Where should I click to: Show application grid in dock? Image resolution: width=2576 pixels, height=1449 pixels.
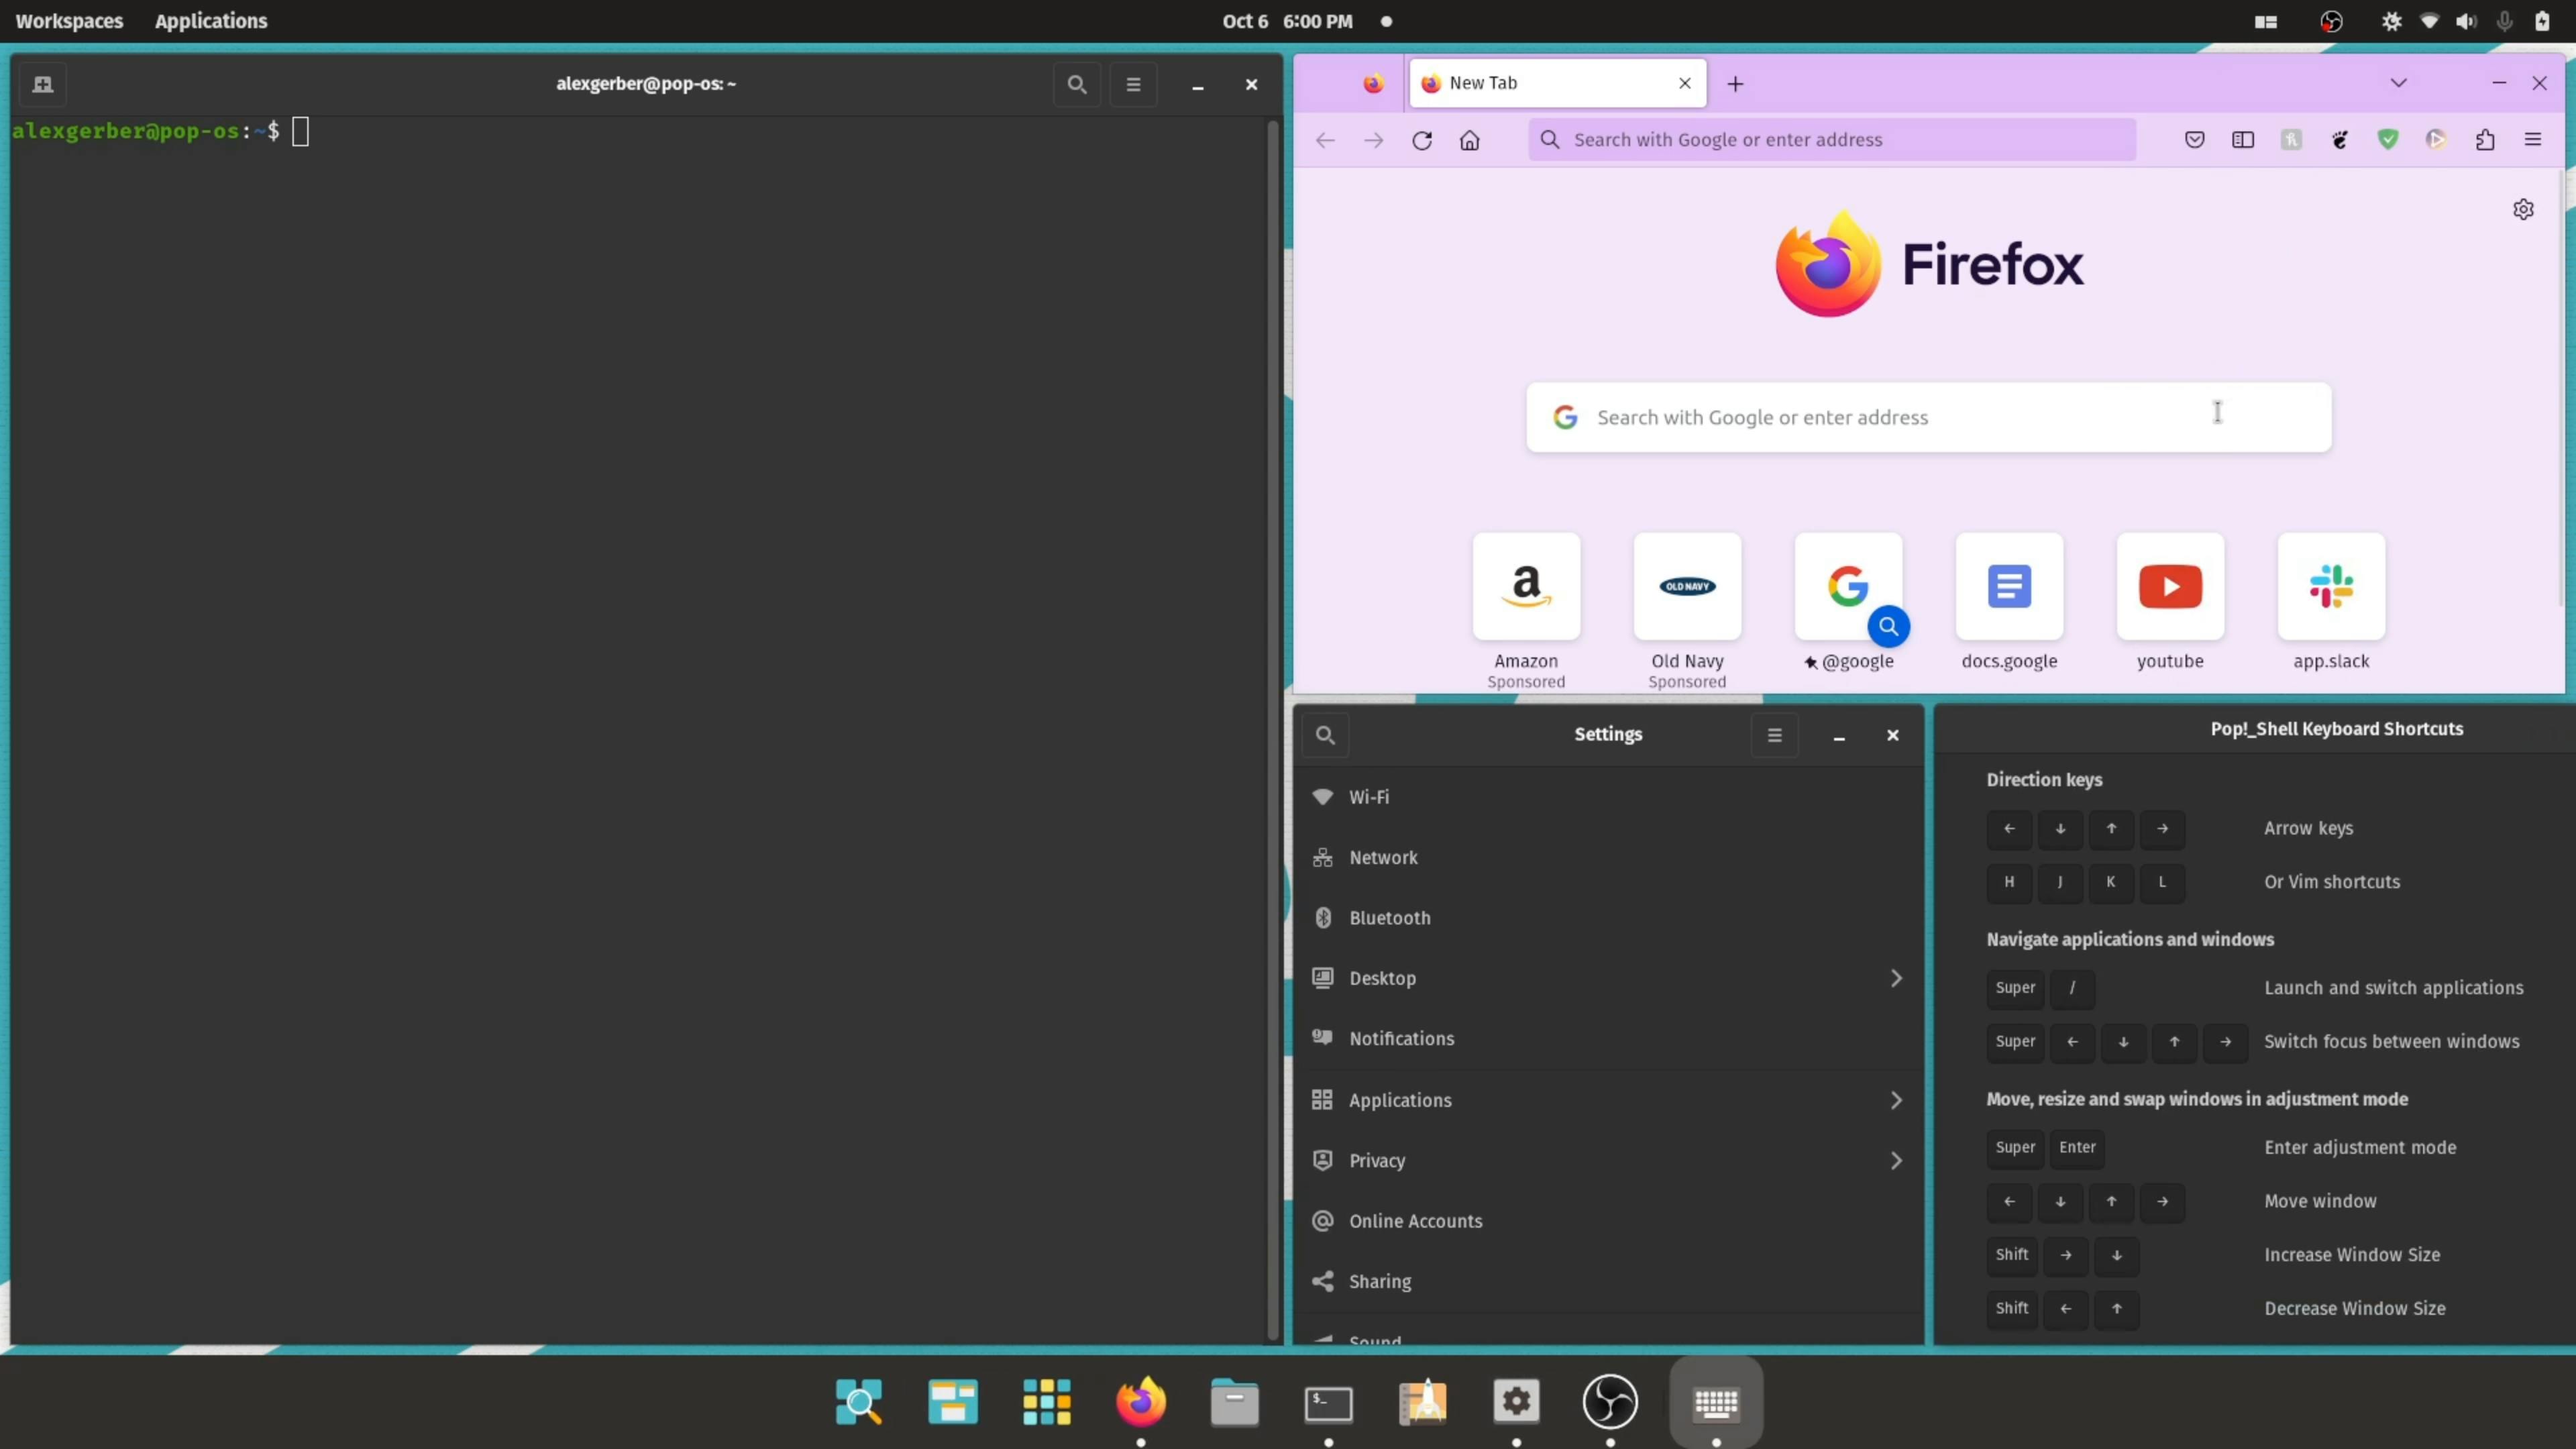1047,1401
